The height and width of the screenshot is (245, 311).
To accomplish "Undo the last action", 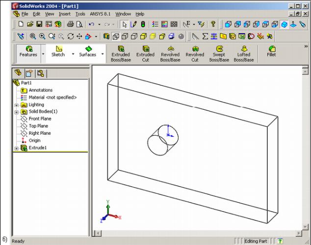I will [x=91, y=24].
